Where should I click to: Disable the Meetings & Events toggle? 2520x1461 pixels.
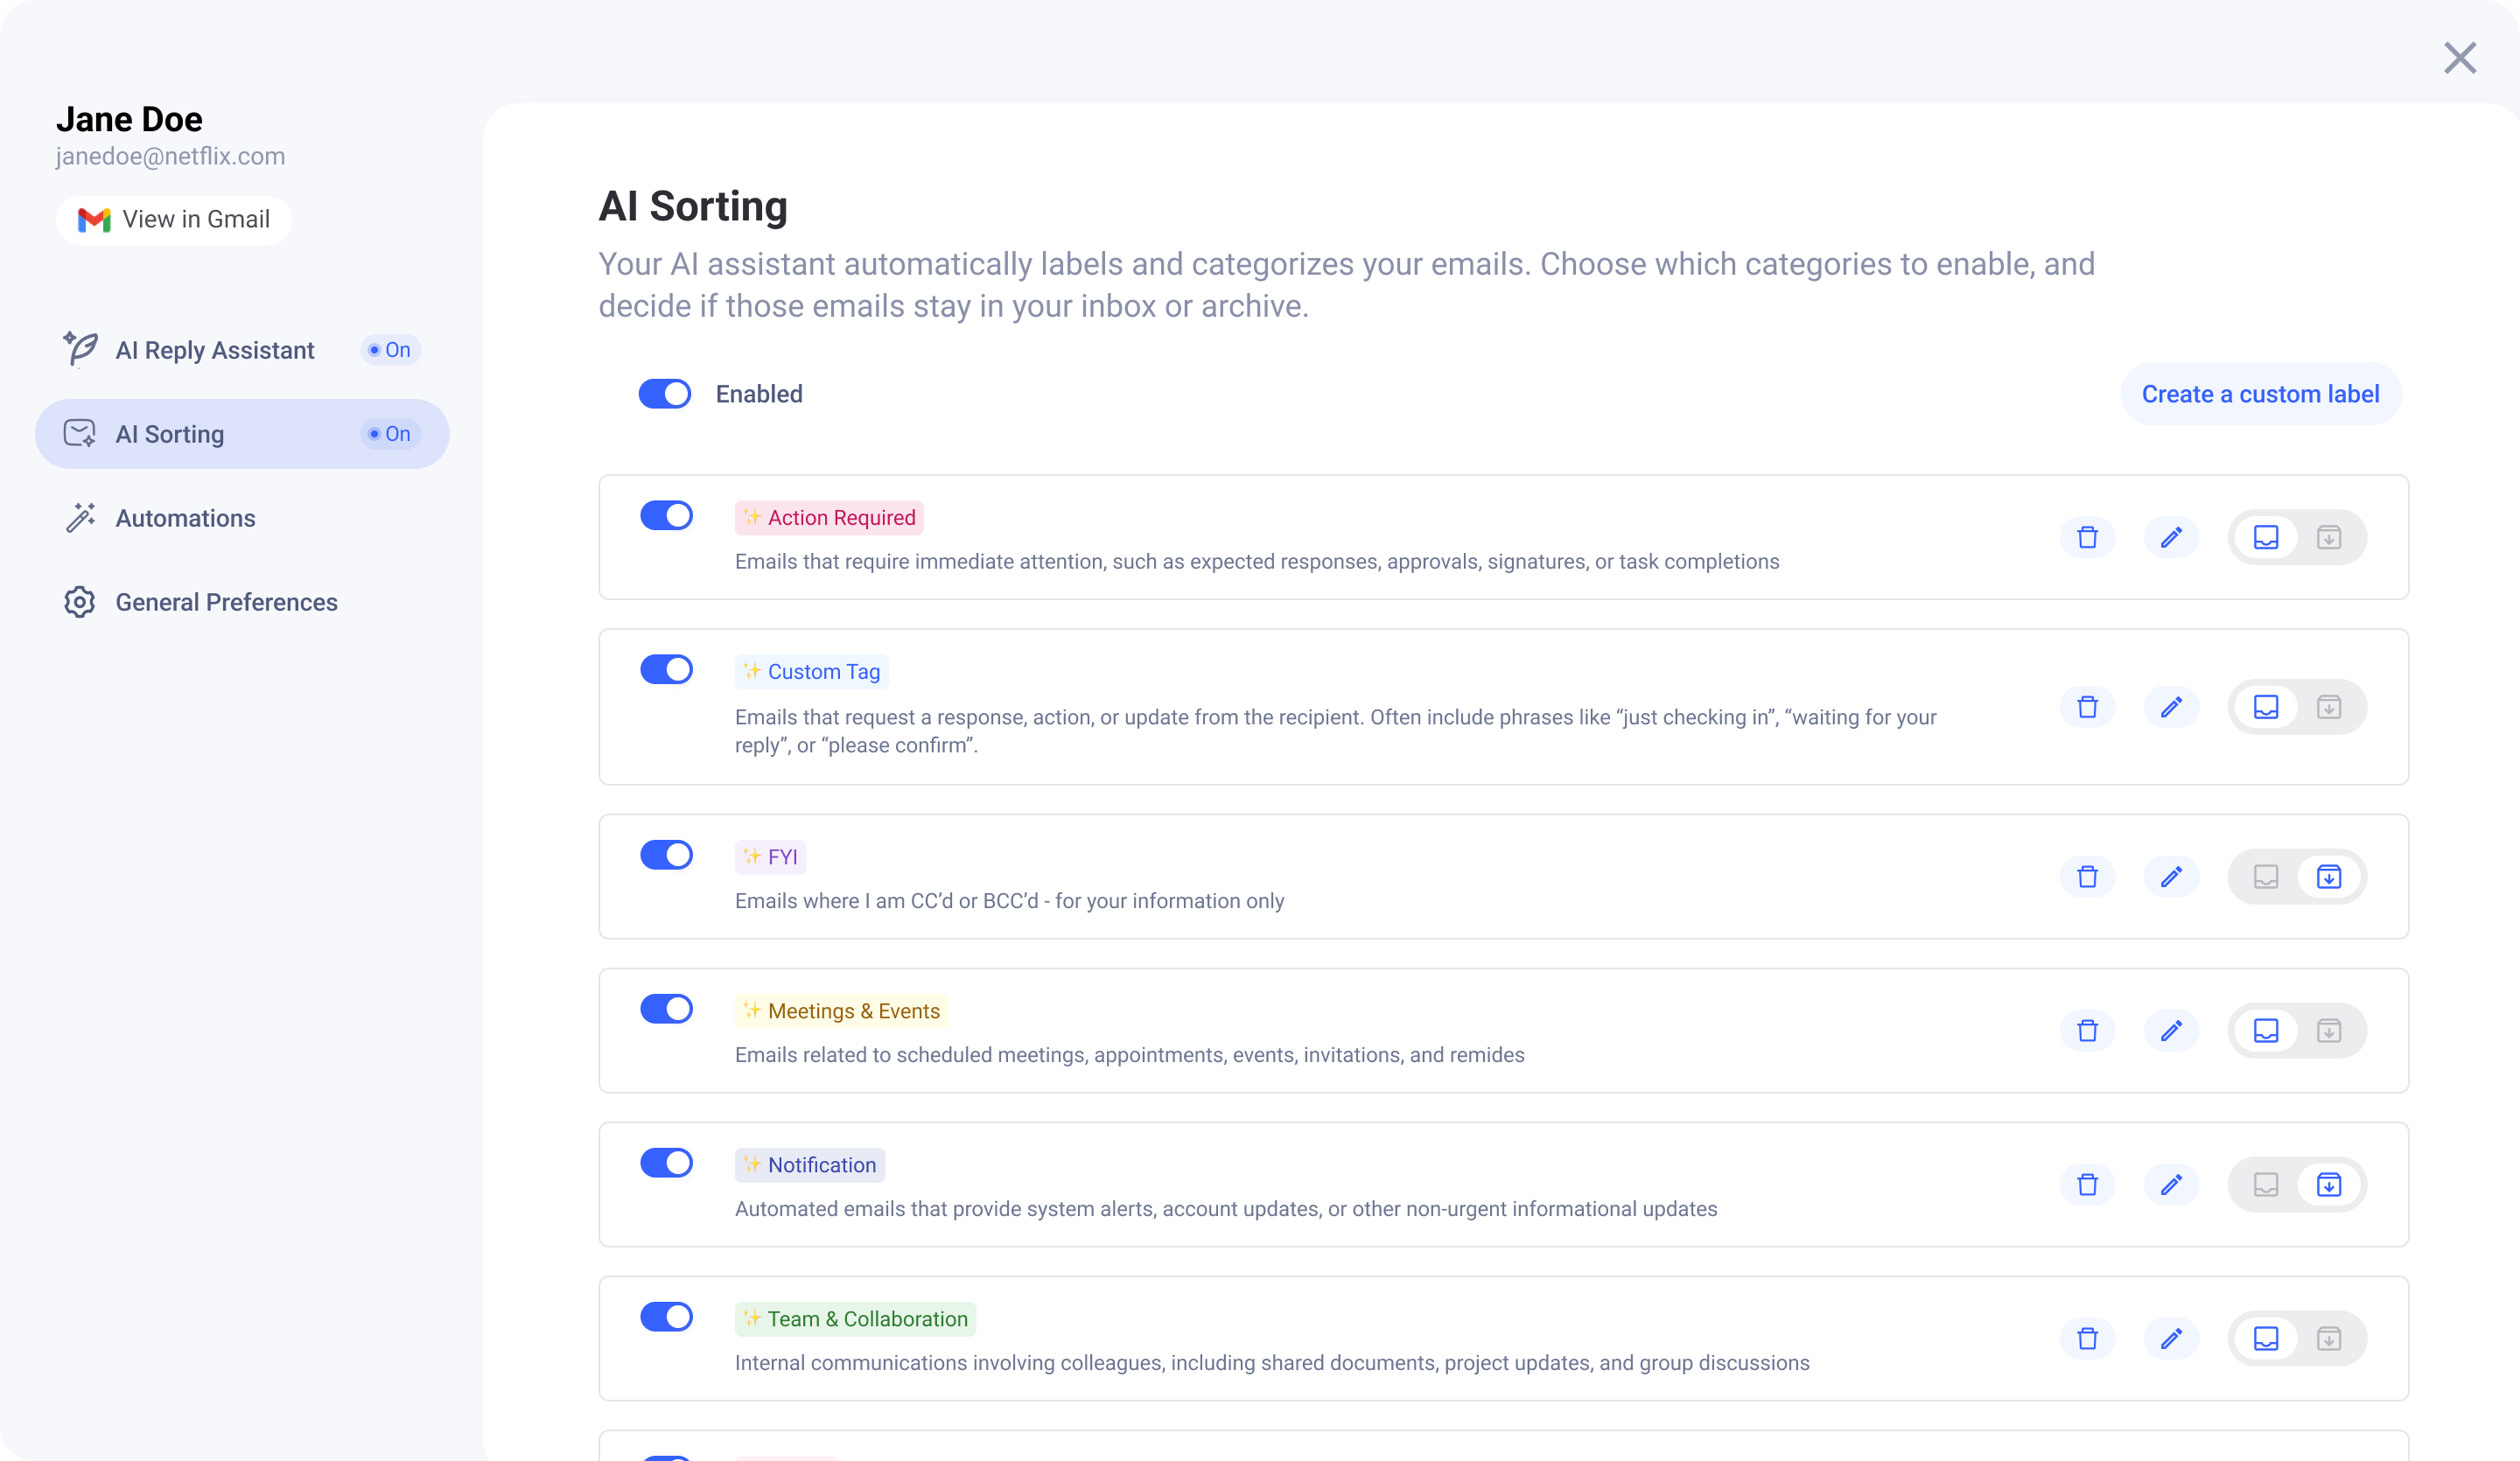pyautogui.click(x=666, y=1009)
